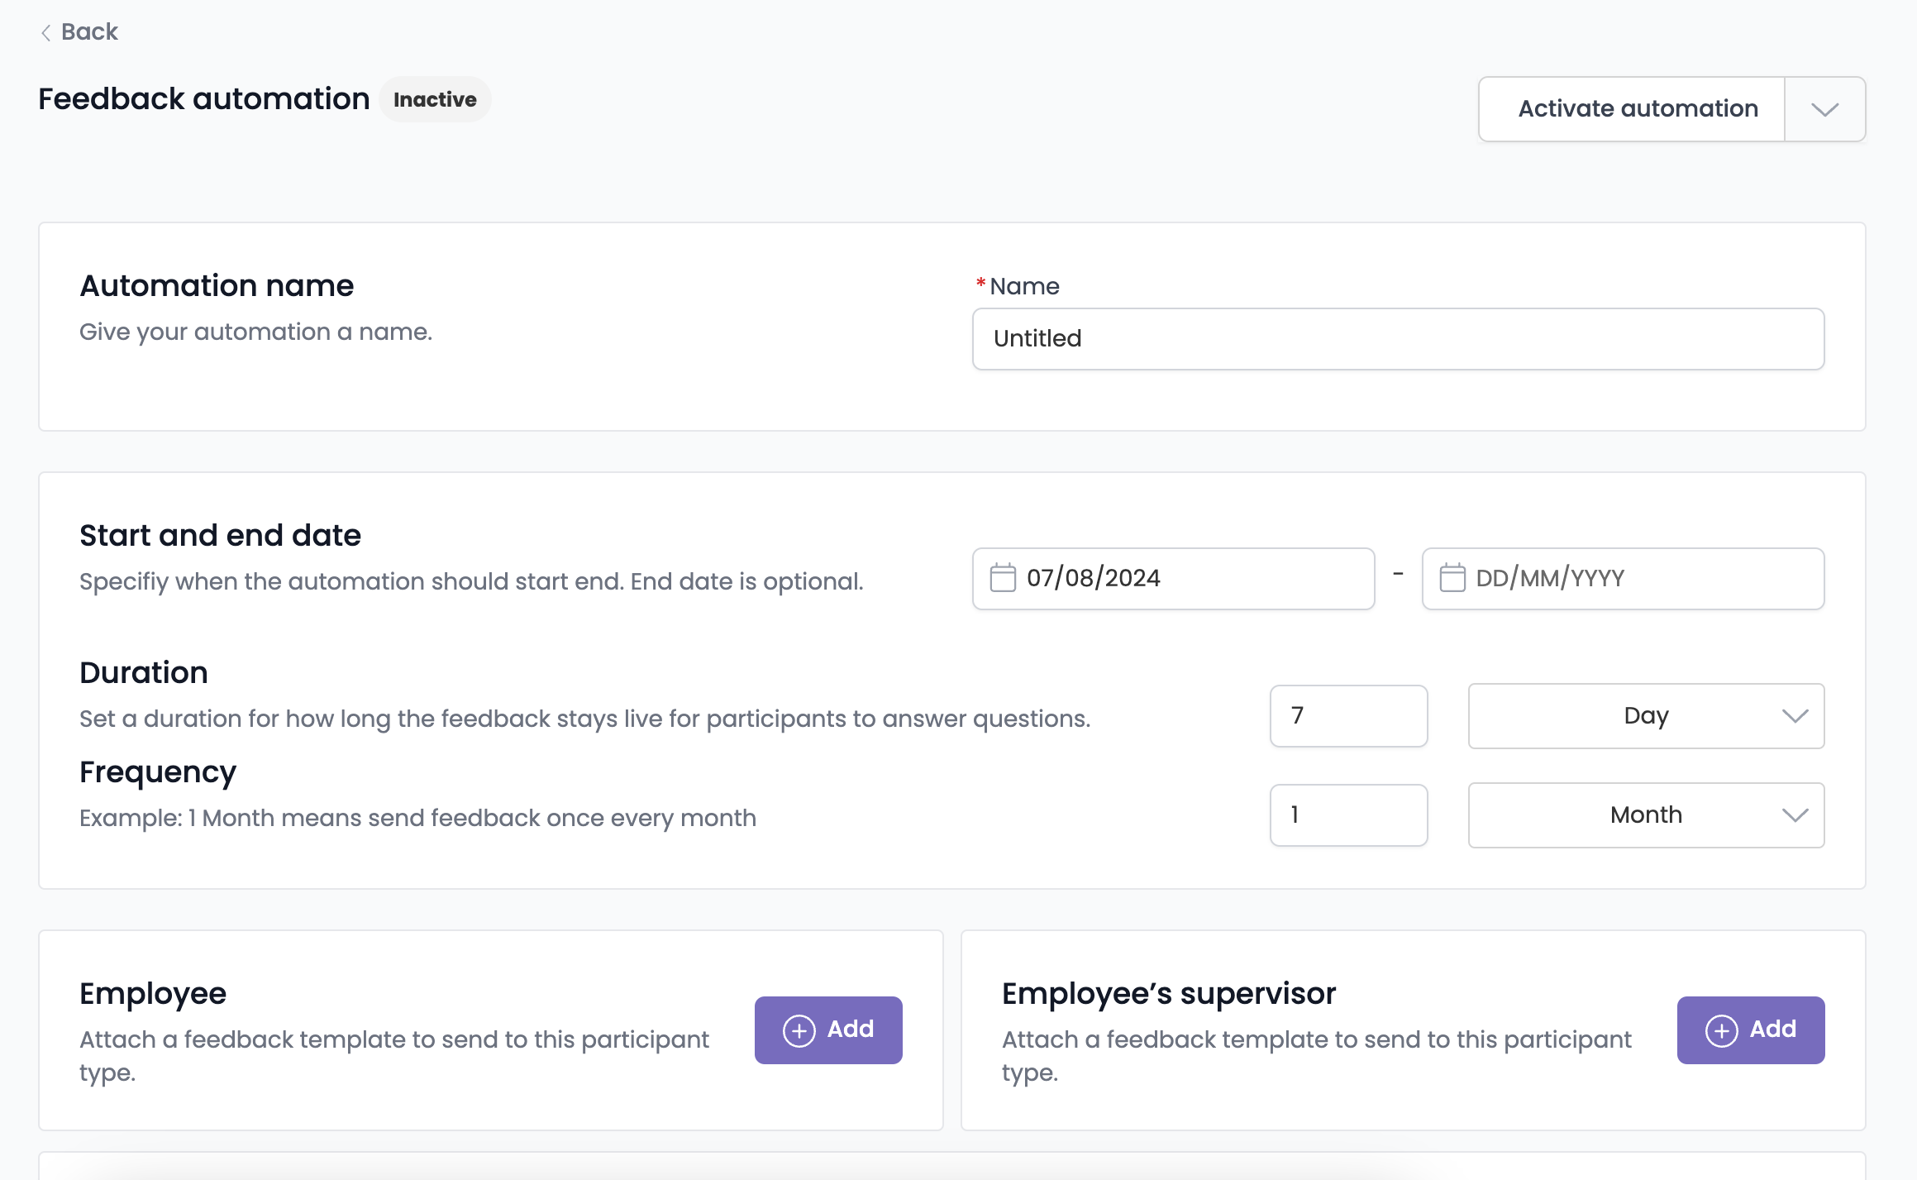Click the required Name field label

click(1018, 287)
